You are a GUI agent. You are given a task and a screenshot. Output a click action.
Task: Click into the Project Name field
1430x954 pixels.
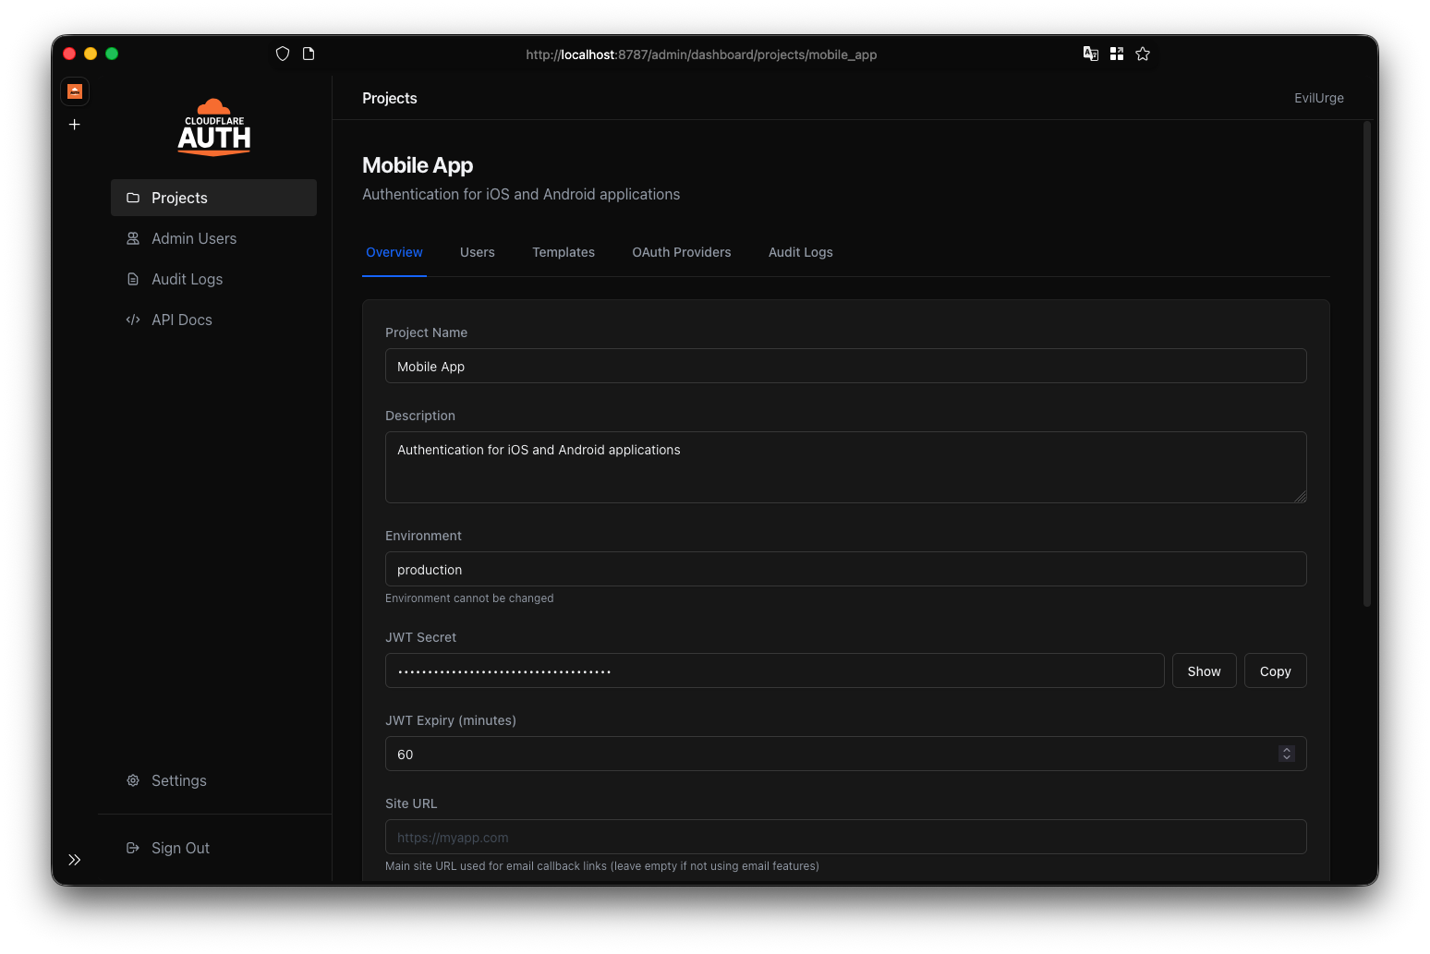coord(846,366)
